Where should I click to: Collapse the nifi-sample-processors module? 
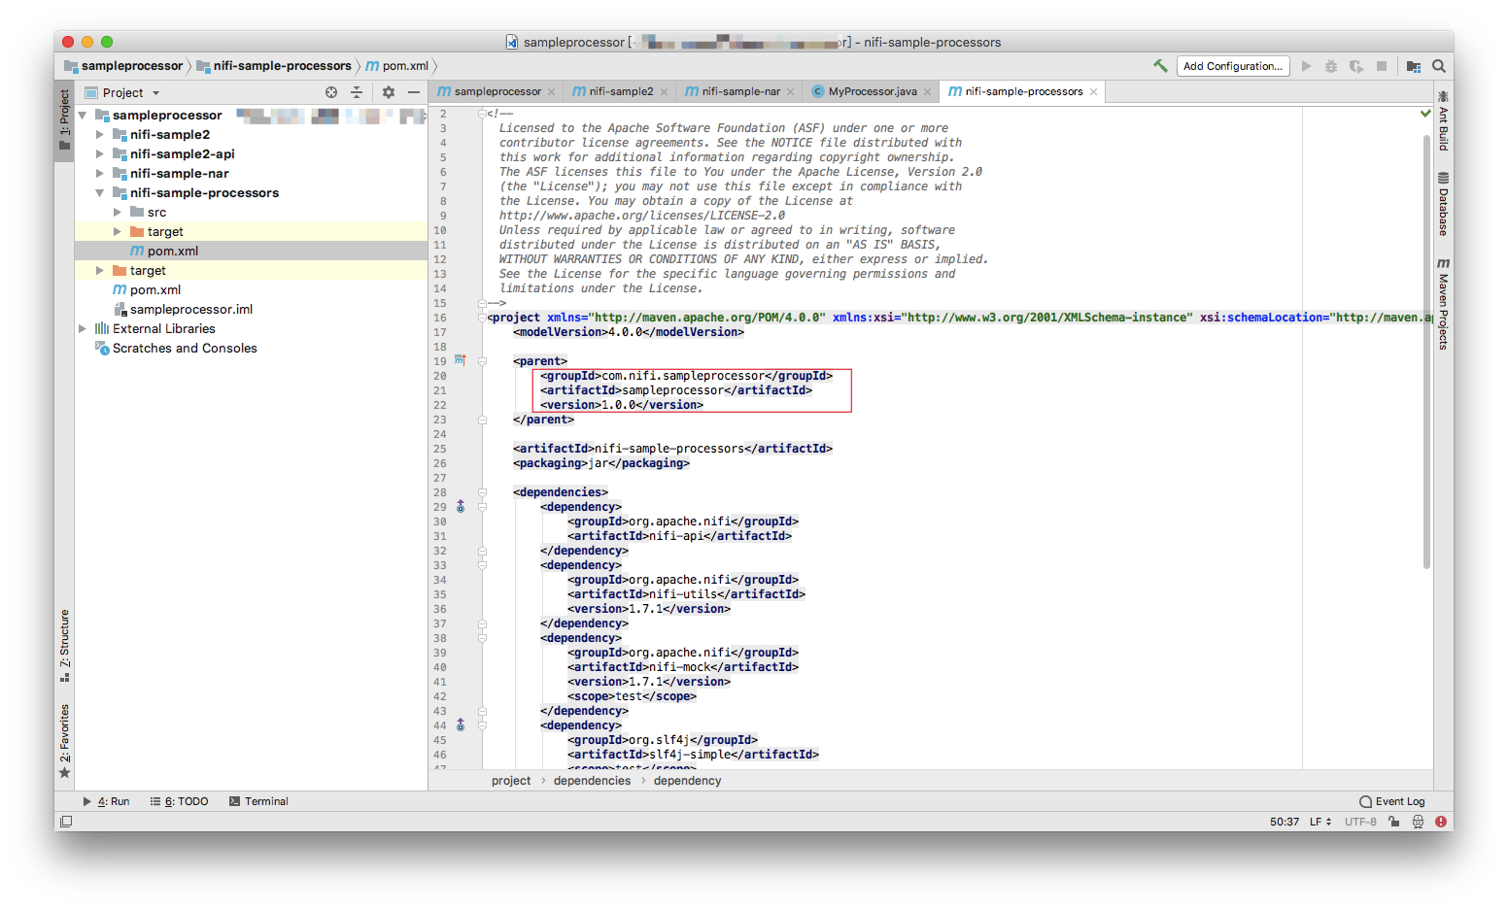[x=99, y=192]
